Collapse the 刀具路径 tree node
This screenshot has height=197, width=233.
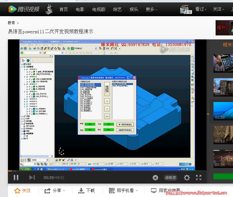pos(22,67)
